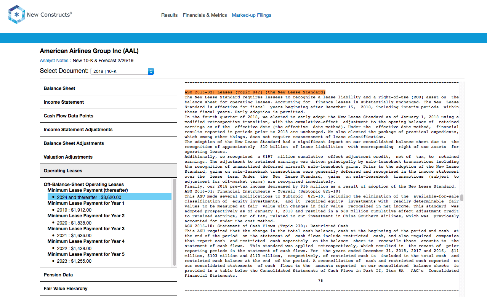487x297 pixels.
Task: Select the '2020 : $1,838.00' entry
Action: 74,223
